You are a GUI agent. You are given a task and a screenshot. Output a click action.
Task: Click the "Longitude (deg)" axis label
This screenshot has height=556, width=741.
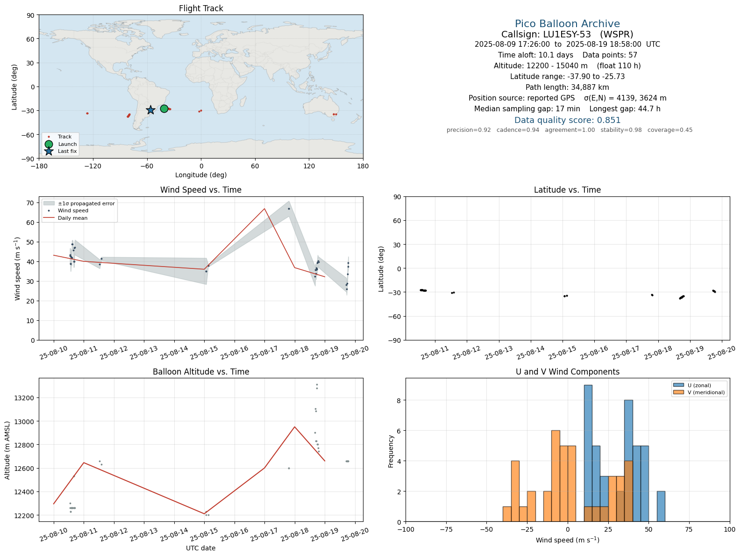(201, 175)
